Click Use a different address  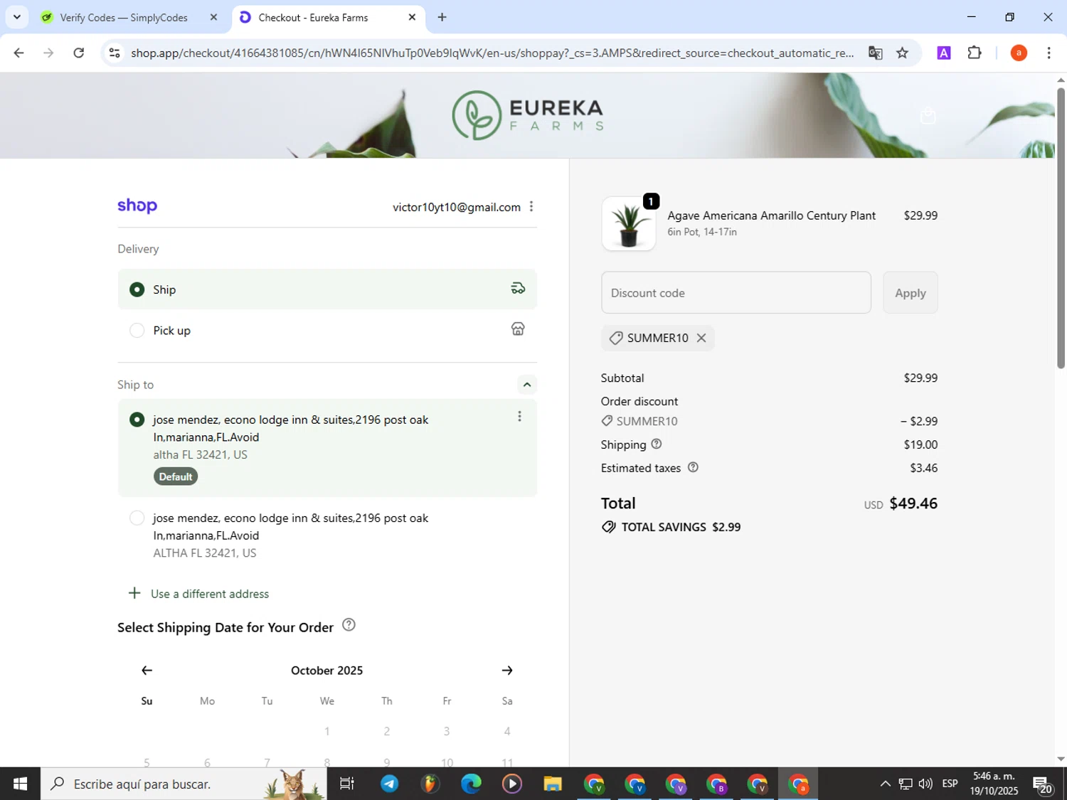[x=210, y=594]
